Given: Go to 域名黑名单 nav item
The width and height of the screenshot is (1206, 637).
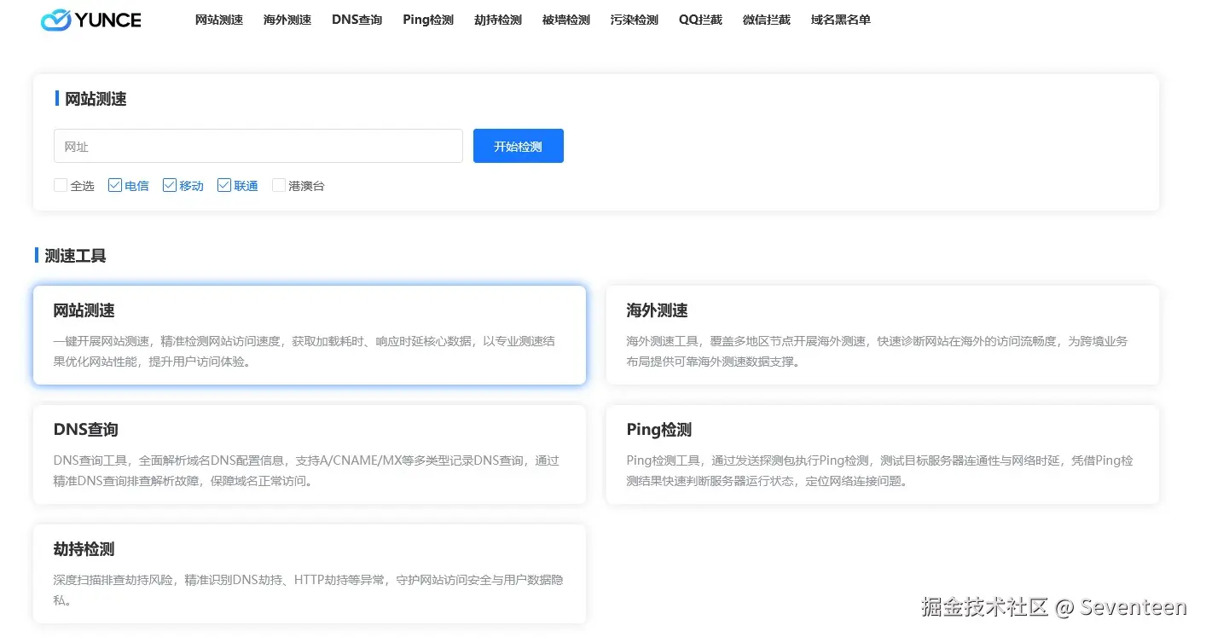Looking at the screenshot, I should [x=841, y=20].
